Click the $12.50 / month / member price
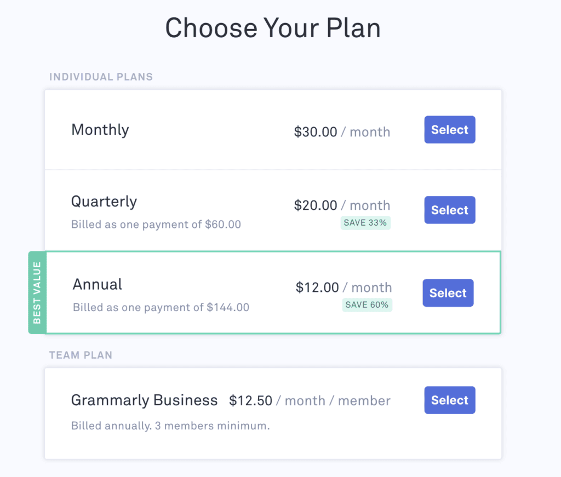 tap(310, 400)
